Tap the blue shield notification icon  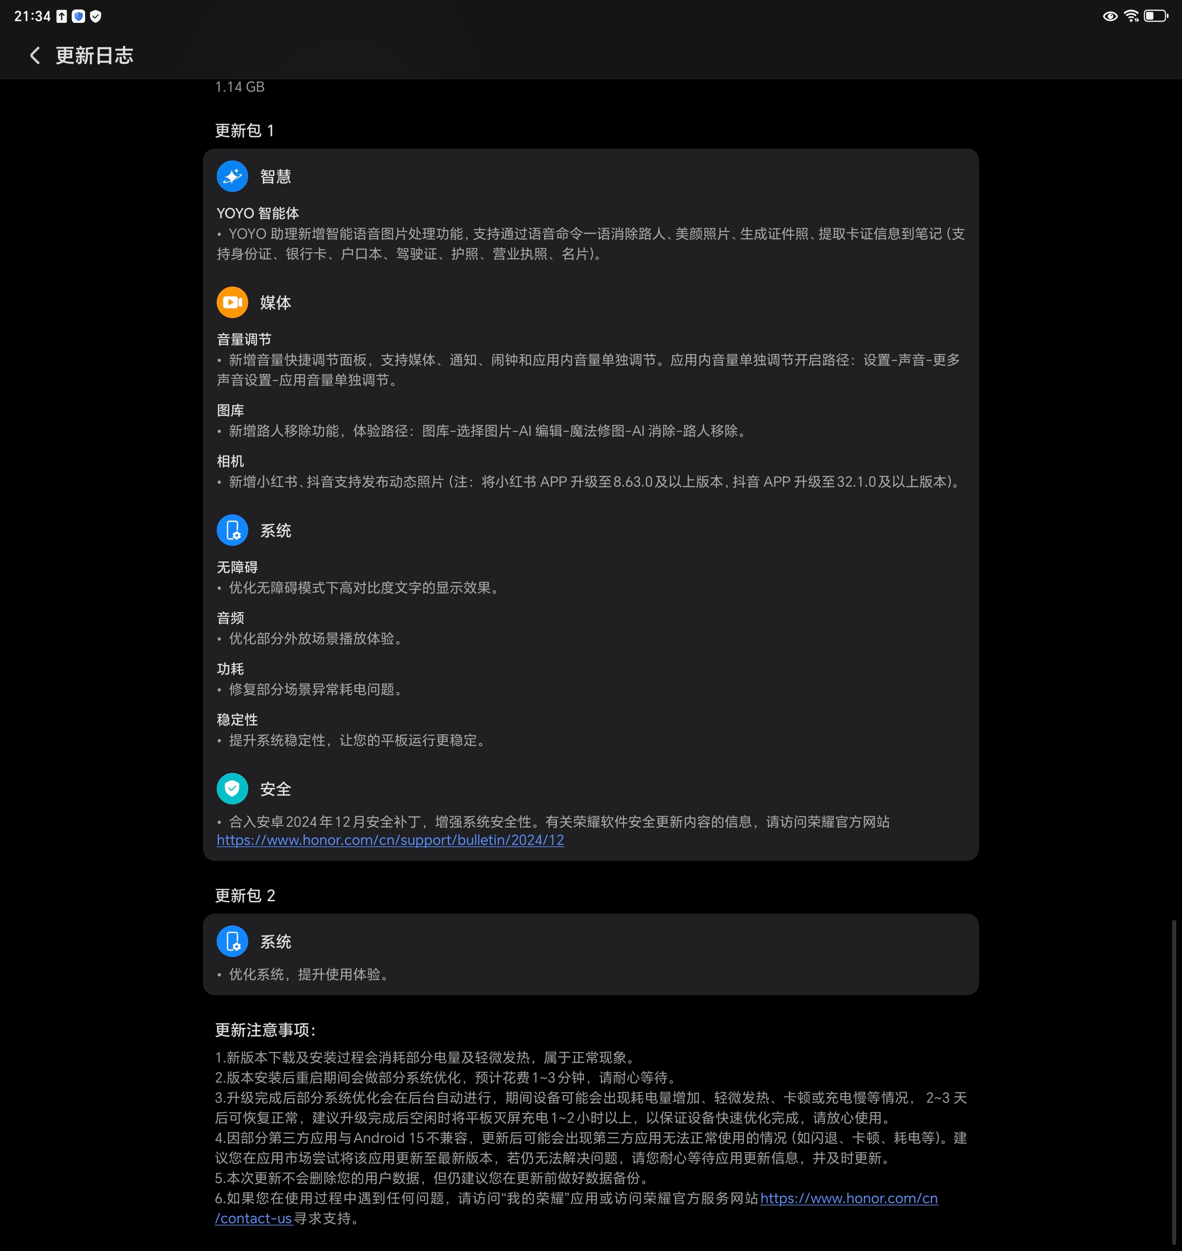[78, 17]
